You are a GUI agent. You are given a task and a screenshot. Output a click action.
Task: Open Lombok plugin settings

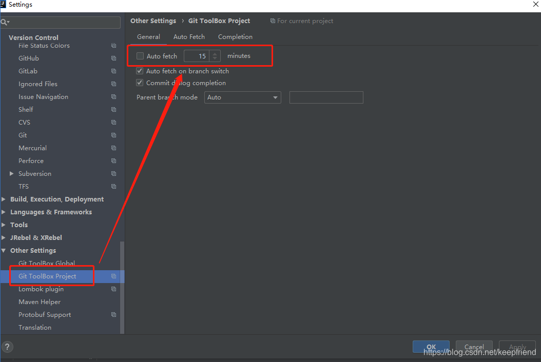[x=41, y=289]
